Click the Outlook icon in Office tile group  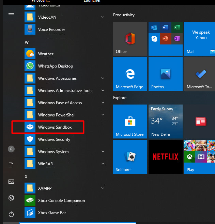[x=154, y=27]
